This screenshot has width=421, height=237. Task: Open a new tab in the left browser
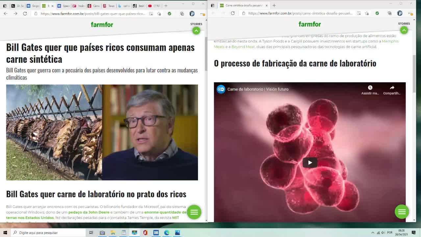tap(166, 6)
